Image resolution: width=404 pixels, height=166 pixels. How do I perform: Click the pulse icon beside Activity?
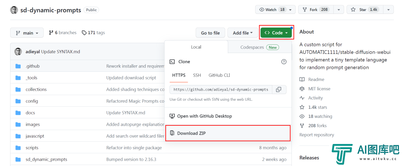(x=302, y=98)
